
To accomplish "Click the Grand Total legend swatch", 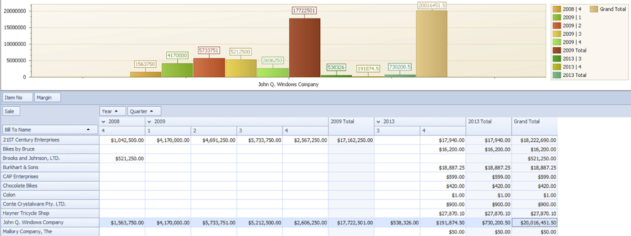I will 595,9.
